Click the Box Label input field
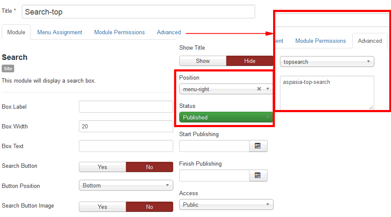Image resolution: width=391 pixels, height=217 pixels. (126, 107)
